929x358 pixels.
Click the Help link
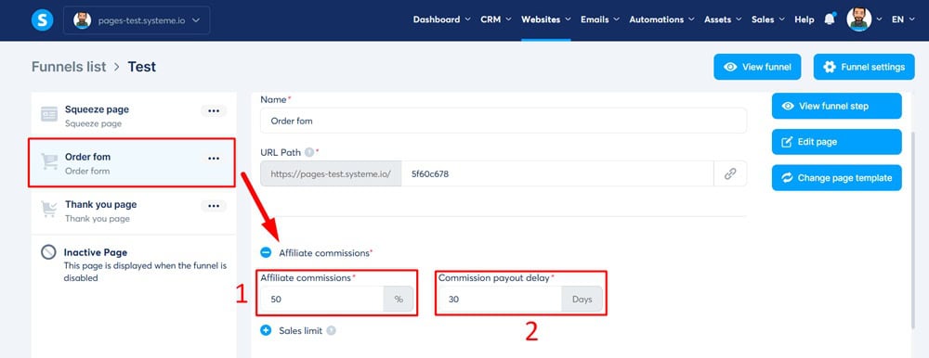tap(804, 19)
